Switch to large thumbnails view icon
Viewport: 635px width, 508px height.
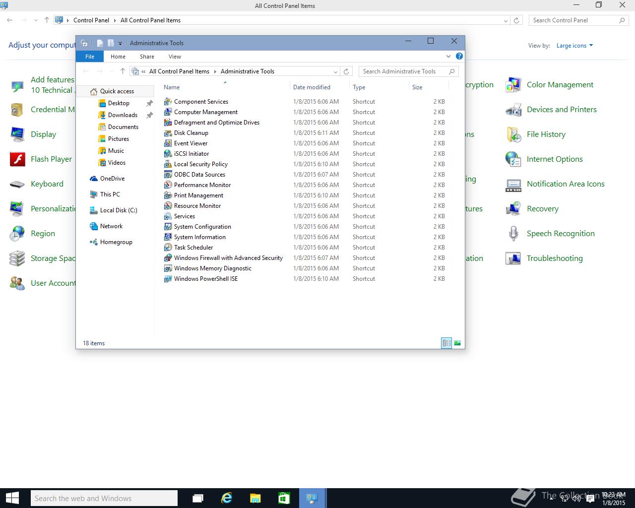click(x=457, y=343)
